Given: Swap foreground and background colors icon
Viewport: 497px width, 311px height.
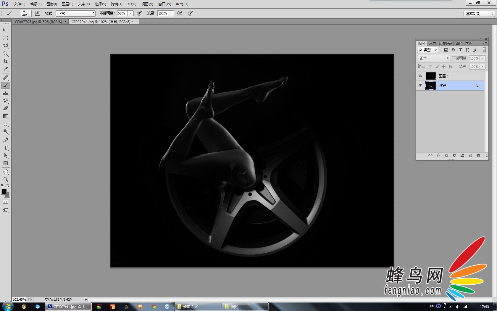Looking at the screenshot, I should pos(8,186).
